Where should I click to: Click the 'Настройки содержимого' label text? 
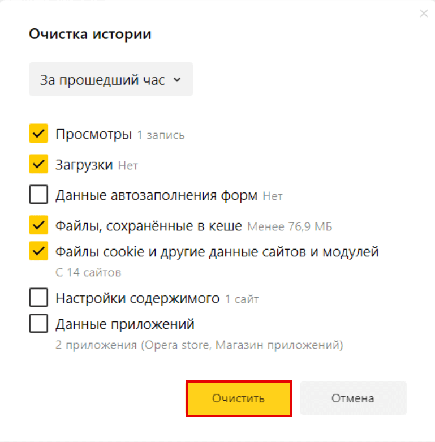pyautogui.click(x=137, y=298)
